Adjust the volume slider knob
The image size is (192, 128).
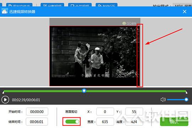click(x=186, y=100)
